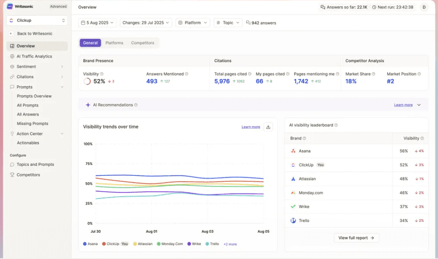Open Missing Prompts in sidebar
The height and width of the screenshot is (259, 438).
pyautogui.click(x=33, y=123)
